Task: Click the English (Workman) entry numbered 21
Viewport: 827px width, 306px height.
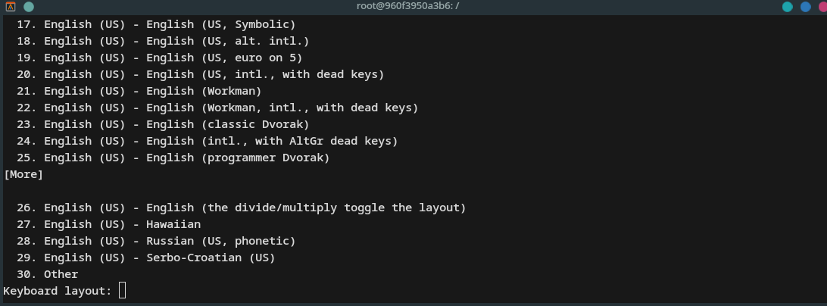Action: pos(139,91)
